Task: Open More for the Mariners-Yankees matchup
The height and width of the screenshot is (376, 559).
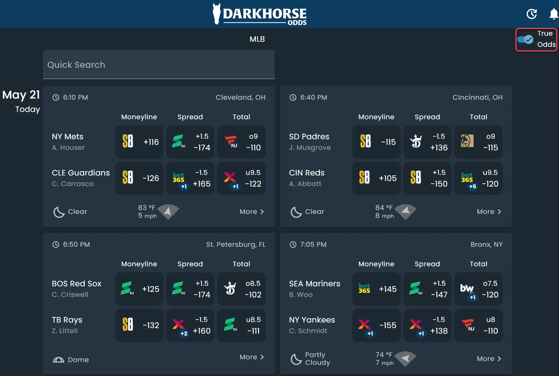Action: (x=488, y=358)
